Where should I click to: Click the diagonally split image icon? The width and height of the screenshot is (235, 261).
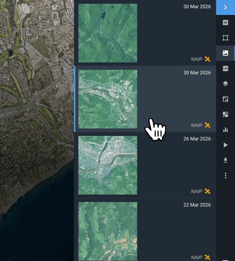click(x=225, y=114)
